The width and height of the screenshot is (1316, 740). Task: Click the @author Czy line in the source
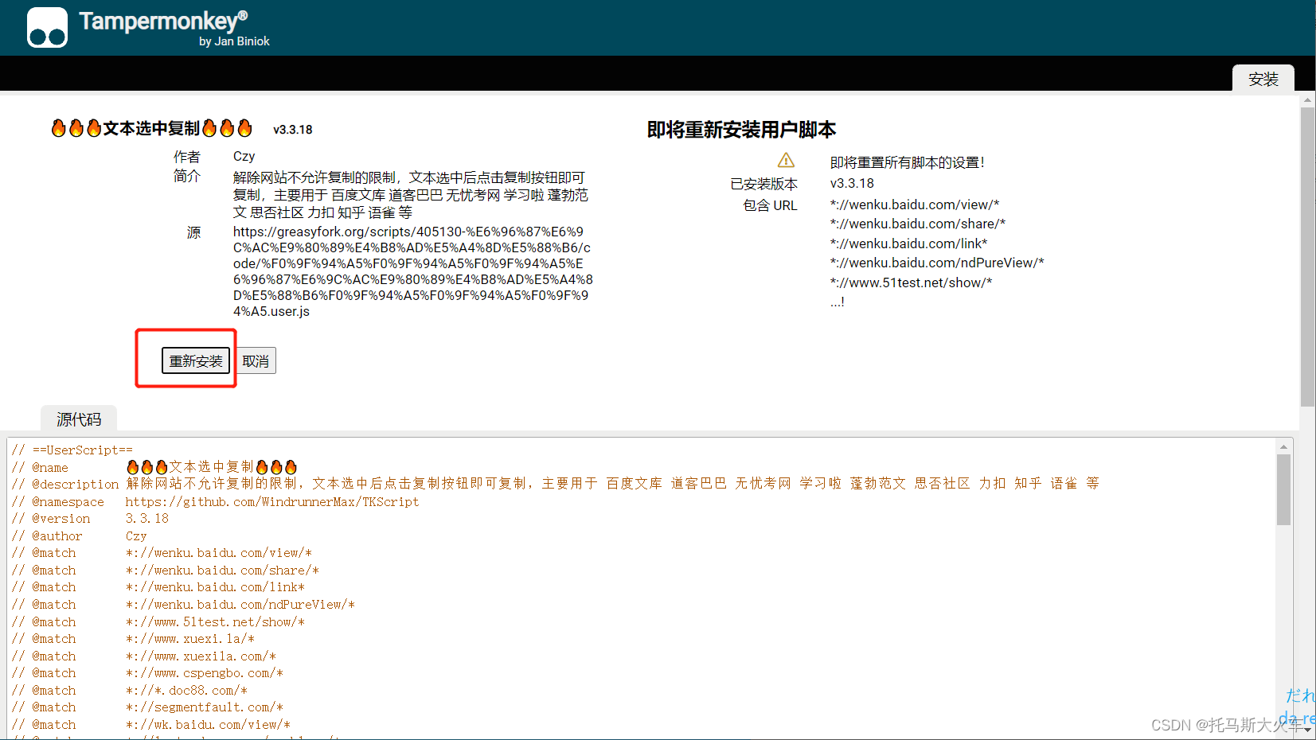tap(79, 536)
